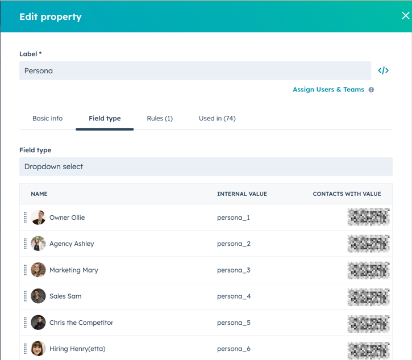Click the Assign Users & Teams link
412x360 pixels.
(328, 90)
